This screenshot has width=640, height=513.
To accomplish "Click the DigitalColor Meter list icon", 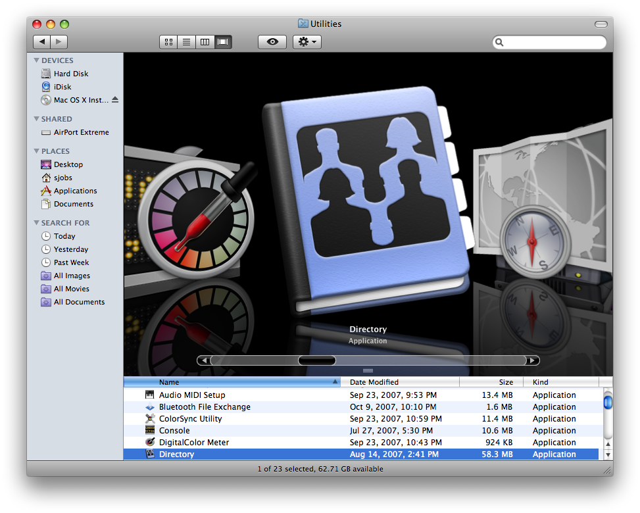I will 150,442.
